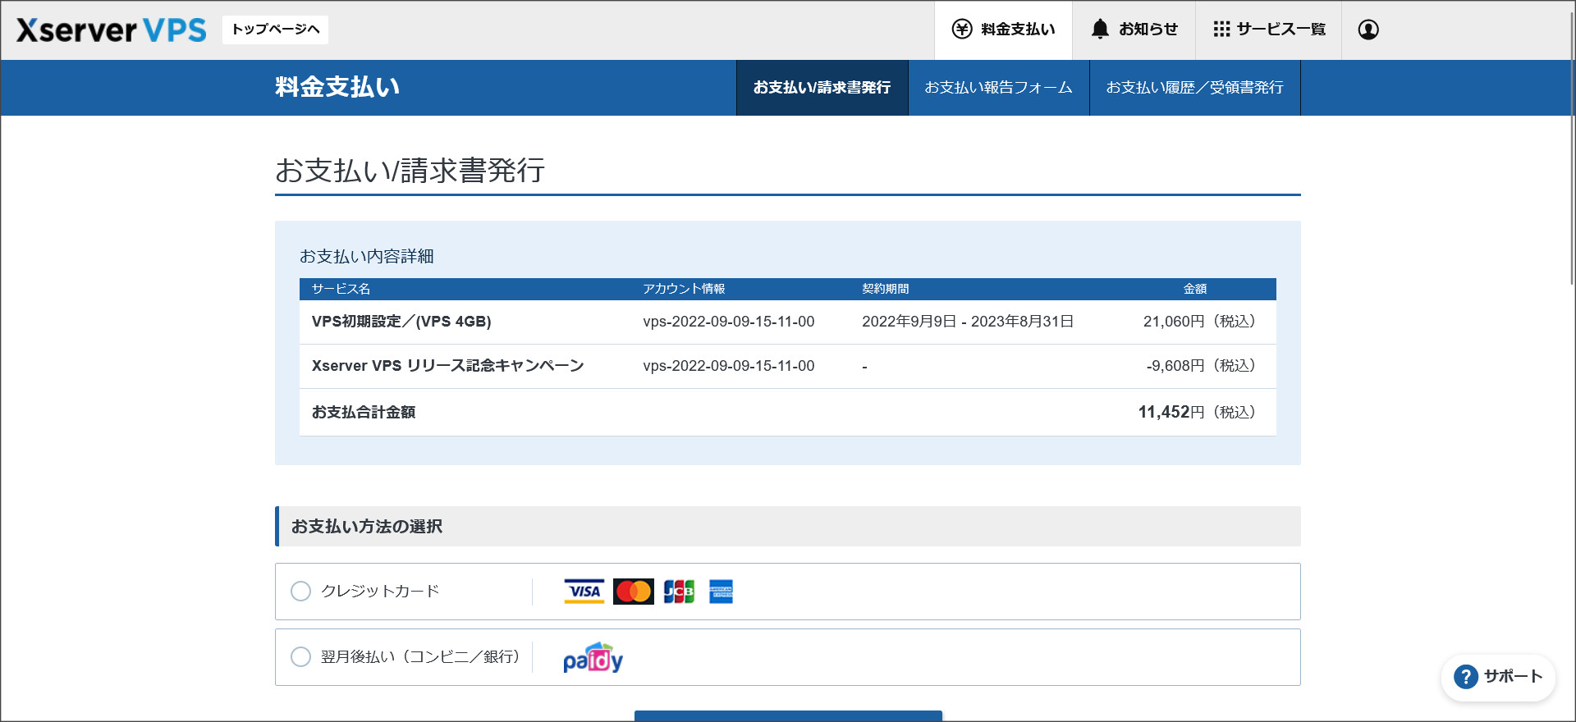Viewport: 1576px width, 722px height.
Task: Click the 21,060円(税込) amount
Action: click(1199, 322)
